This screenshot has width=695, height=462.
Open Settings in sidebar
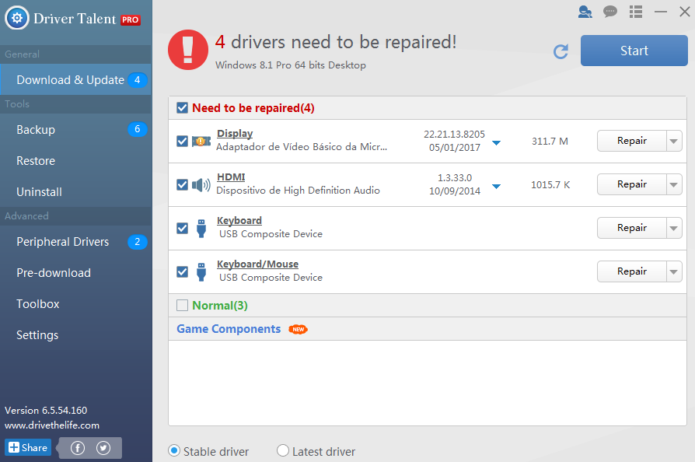click(x=75, y=334)
